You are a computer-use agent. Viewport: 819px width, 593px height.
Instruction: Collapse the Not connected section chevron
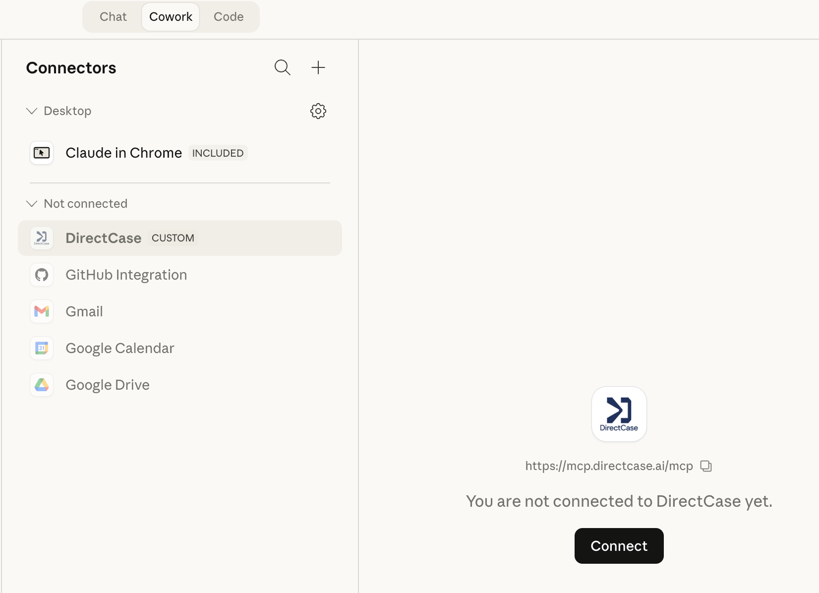(32, 204)
